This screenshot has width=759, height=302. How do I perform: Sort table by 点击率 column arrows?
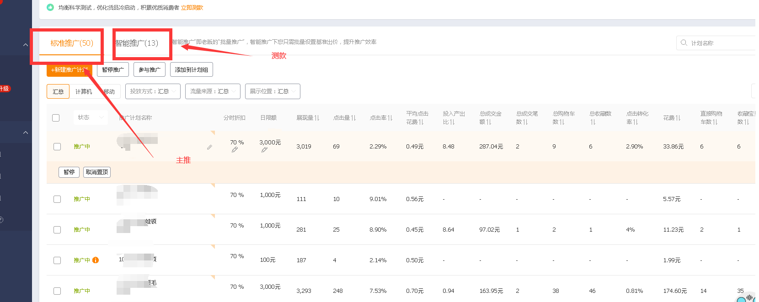[390, 118]
